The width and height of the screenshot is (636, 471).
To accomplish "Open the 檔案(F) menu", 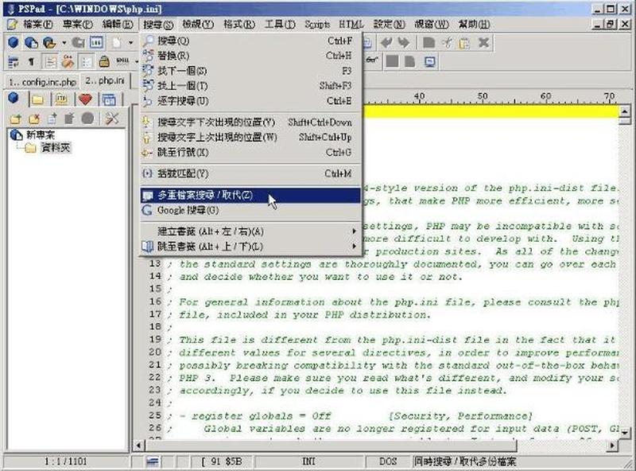I will click(x=37, y=25).
